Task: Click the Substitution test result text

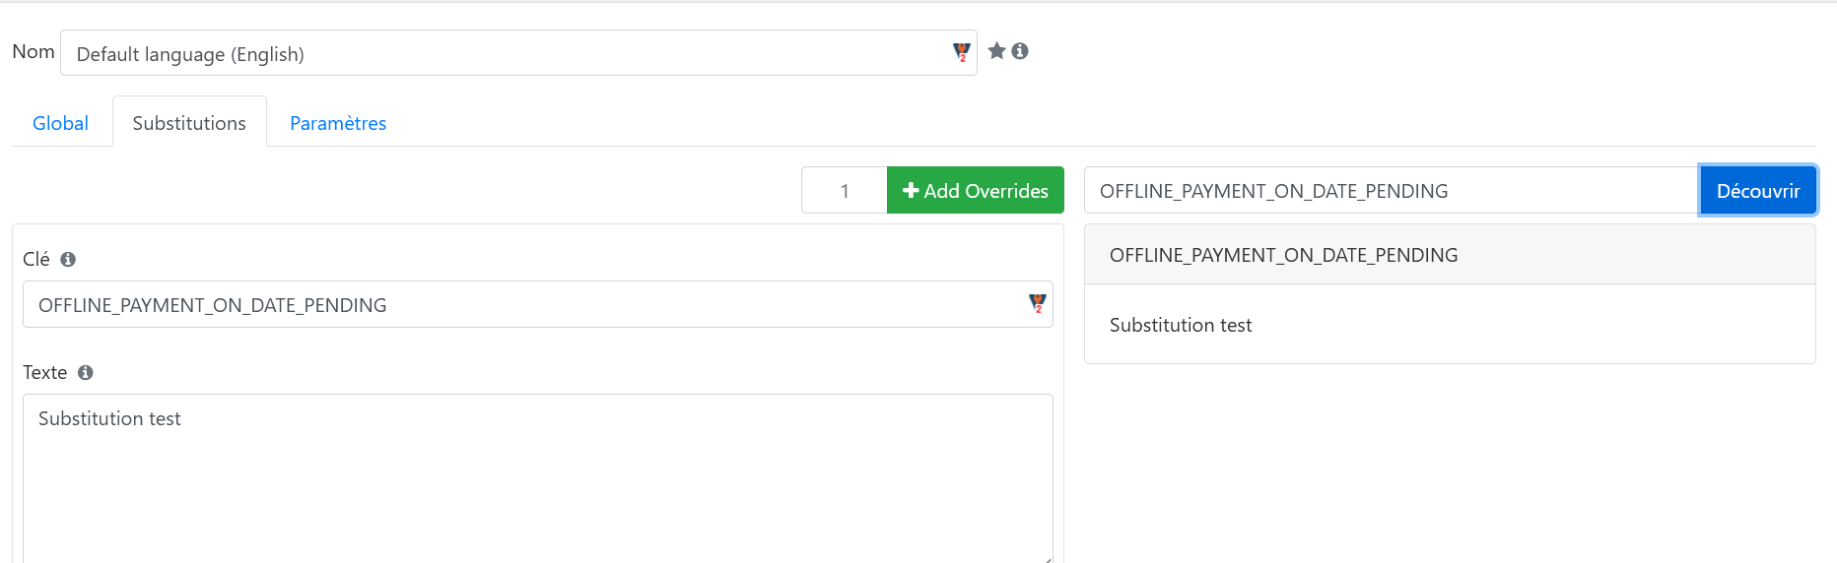Action: [1181, 325]
